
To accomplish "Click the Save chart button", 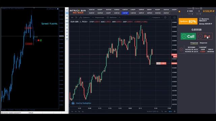I will tap(155, 17).
